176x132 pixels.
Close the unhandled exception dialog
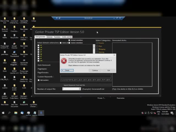(114, 55)
